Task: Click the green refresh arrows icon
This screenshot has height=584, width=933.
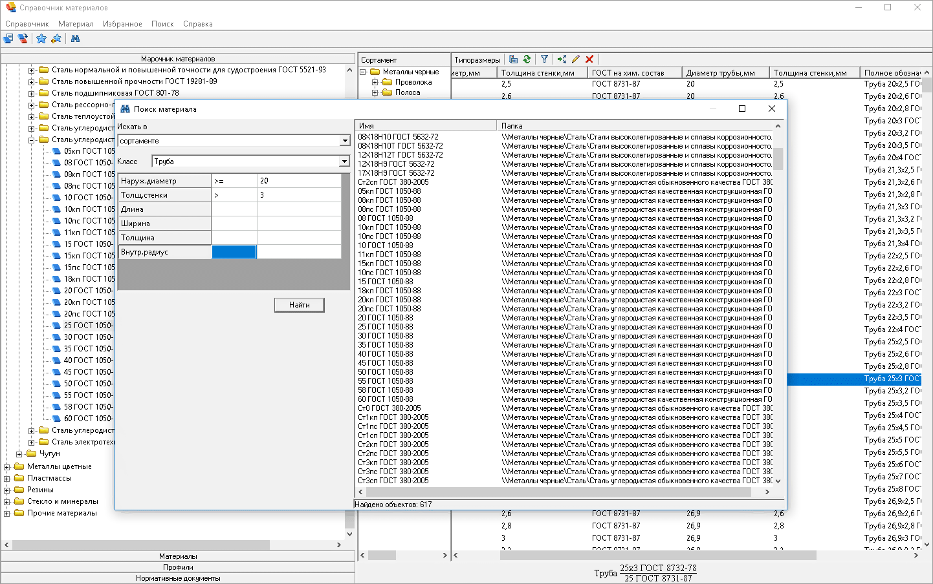Action: [527, 59]
